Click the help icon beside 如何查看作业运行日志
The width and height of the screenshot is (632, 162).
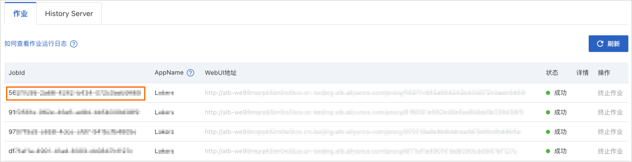point(74,44)
